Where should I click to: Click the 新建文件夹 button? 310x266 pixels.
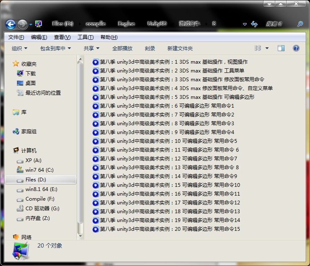point(180,49)
